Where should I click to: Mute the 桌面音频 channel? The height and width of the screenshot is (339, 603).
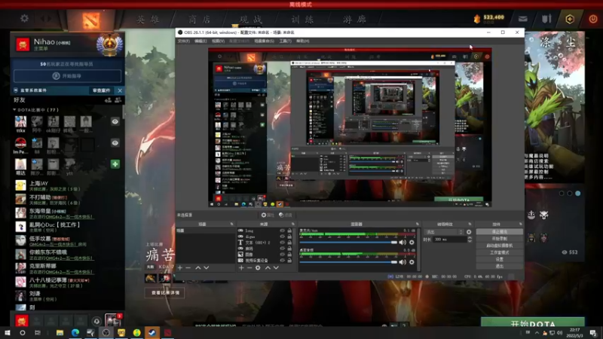point(403,262)
